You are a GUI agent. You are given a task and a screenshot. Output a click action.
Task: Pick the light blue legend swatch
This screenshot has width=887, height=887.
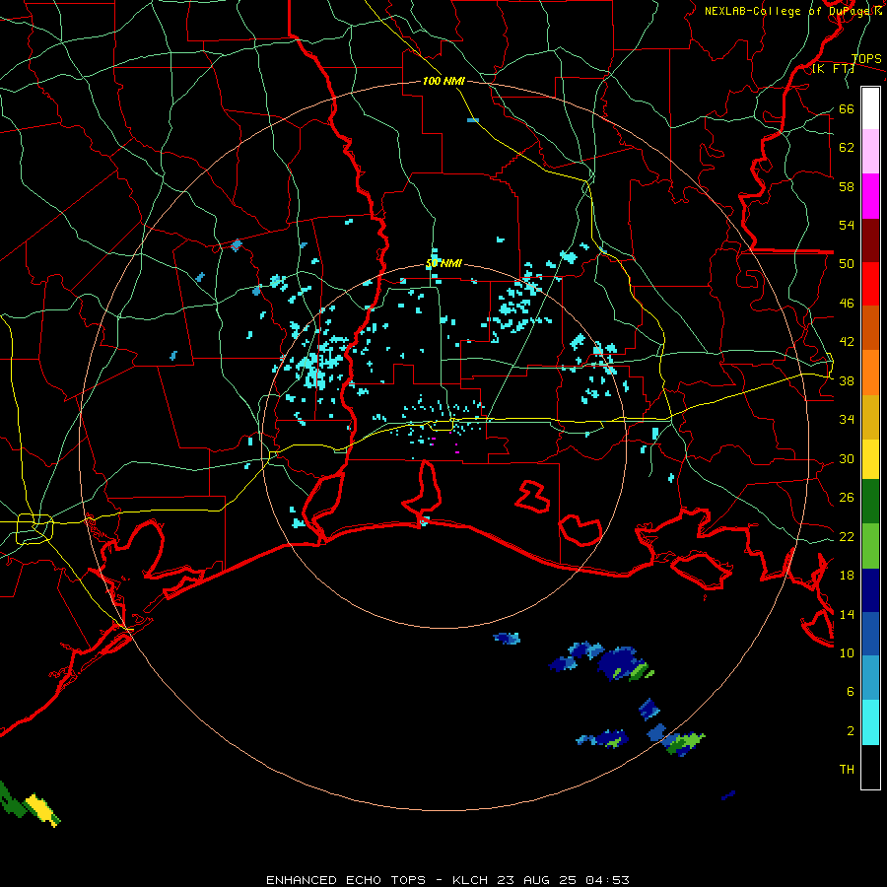870,678
